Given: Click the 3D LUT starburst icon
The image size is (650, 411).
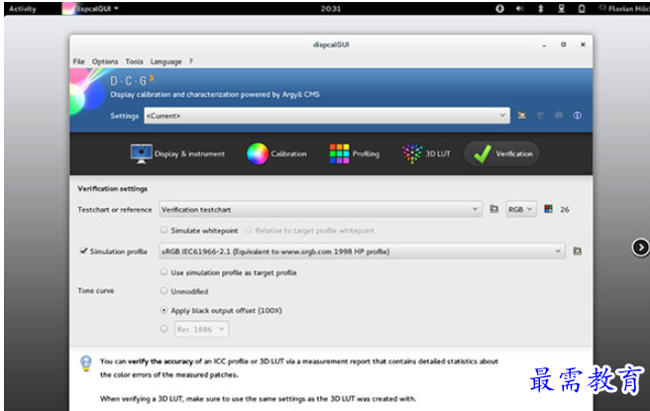Looking at the screenshot, I should pos(411,154).
